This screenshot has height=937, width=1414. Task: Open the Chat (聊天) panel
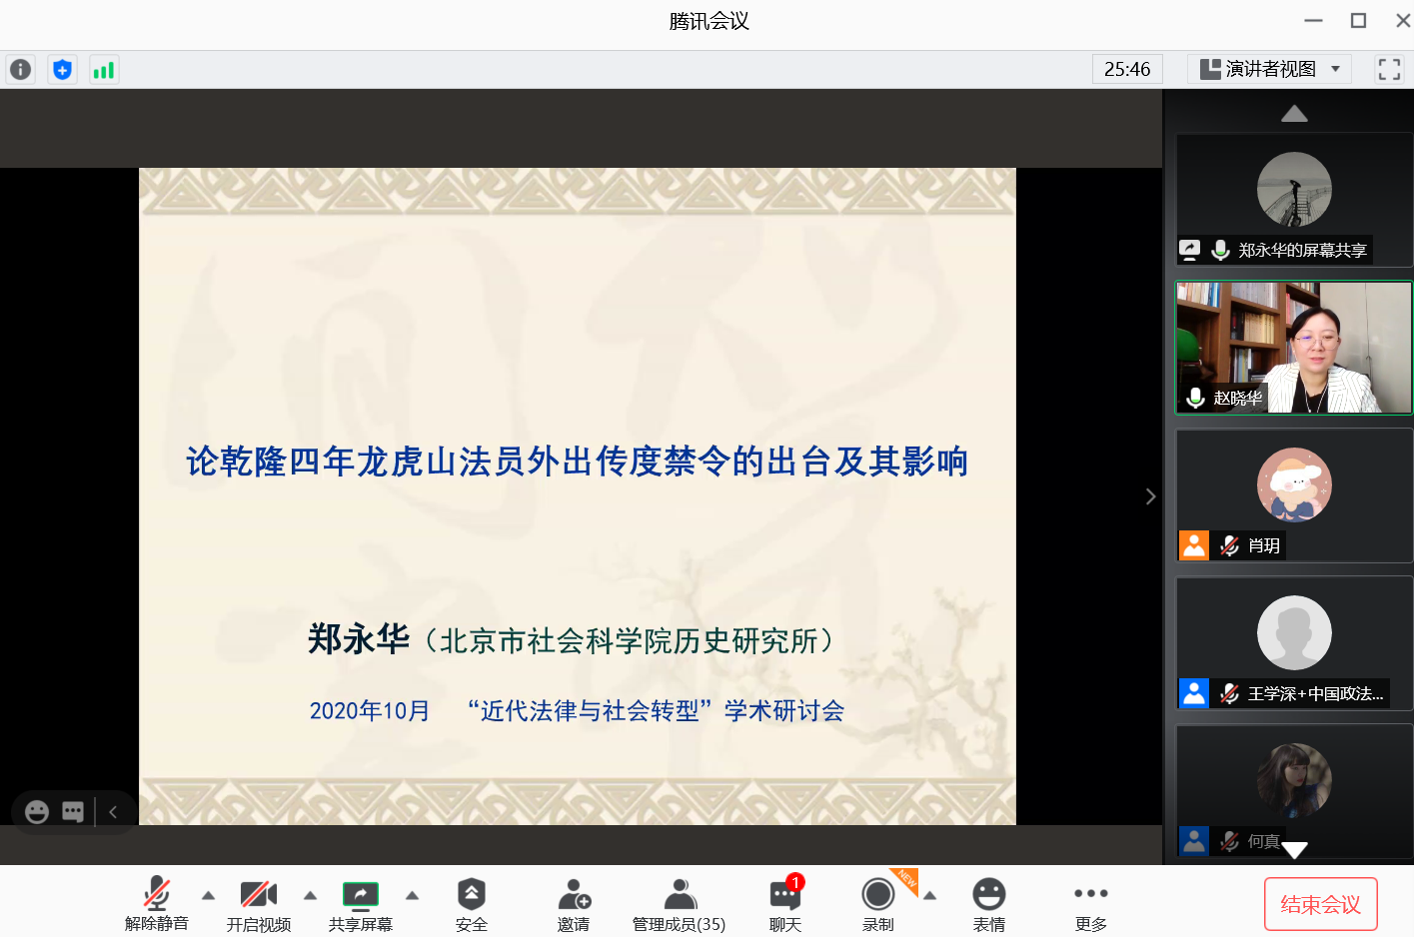click(785, 904)
